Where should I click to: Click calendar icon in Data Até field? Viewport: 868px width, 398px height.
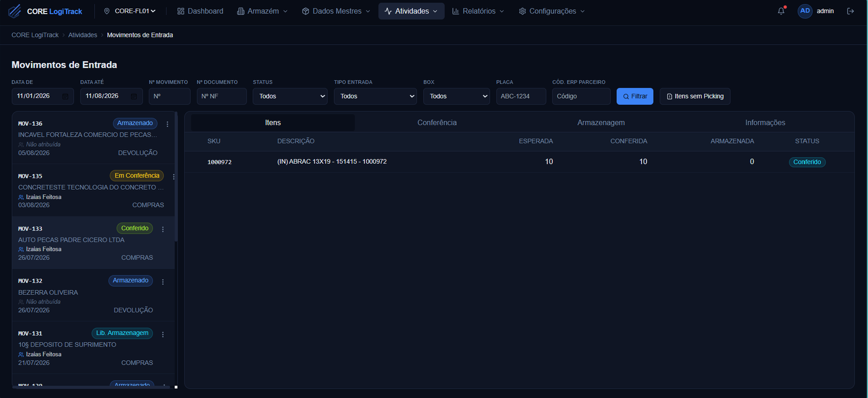(x=134, y=97)
